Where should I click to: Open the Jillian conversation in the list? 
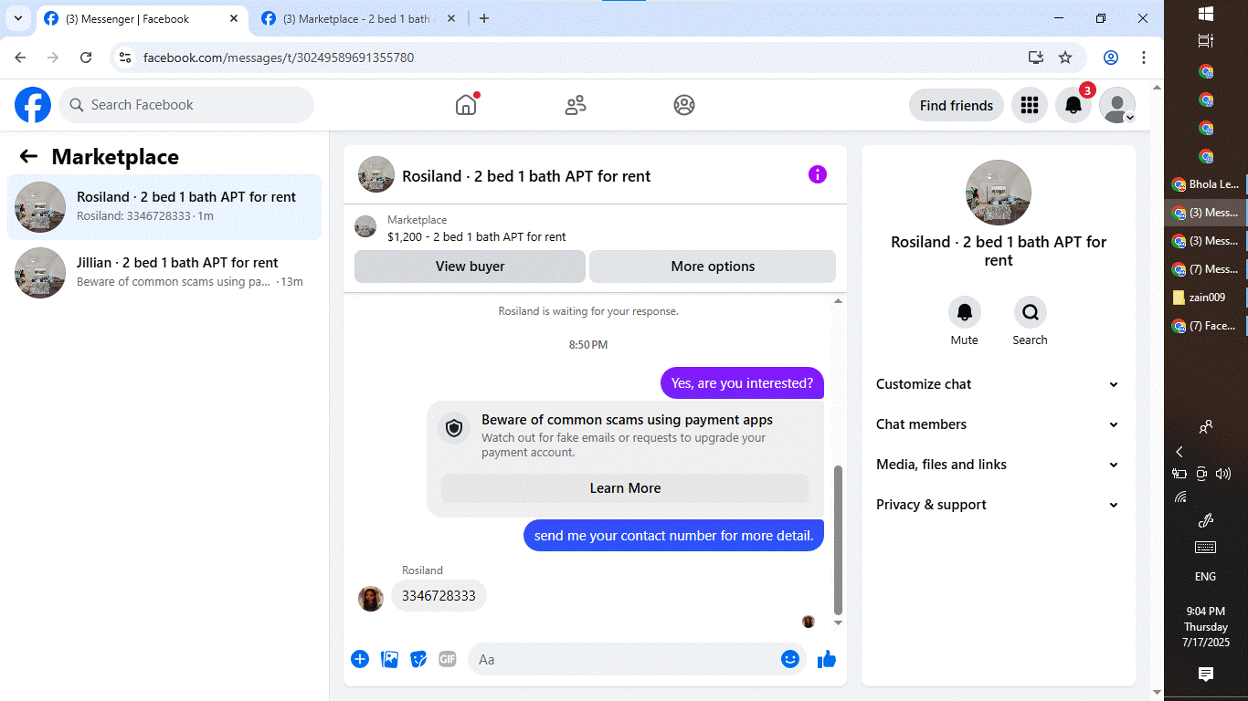click(x=164, y=273)
